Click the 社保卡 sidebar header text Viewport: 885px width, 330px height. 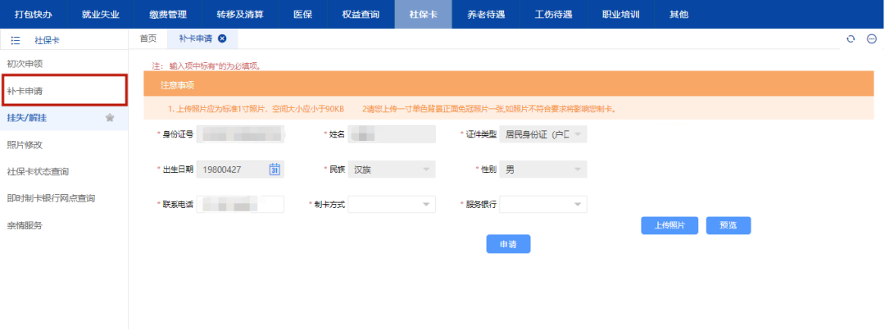click(47, 41)
